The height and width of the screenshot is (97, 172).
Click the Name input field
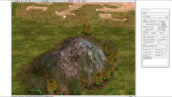[x=156, y=14]
